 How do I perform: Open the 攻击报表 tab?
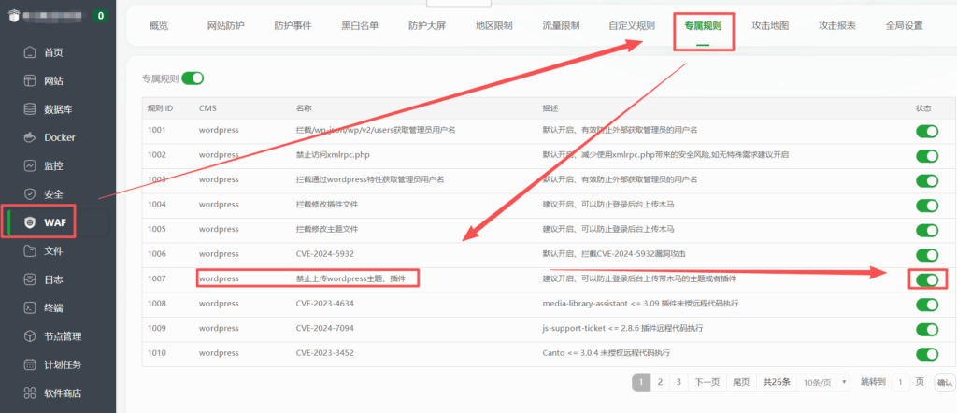pos(837,25)
